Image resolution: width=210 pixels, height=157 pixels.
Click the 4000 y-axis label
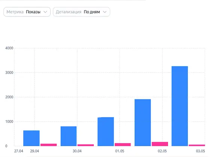tap(9, 48)
